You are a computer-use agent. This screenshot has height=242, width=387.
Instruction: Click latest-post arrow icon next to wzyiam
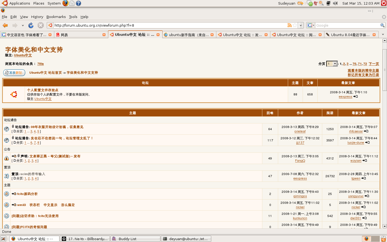[365, 161]
